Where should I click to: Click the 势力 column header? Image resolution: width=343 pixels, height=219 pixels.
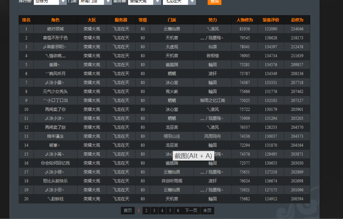tap(212, 20)
